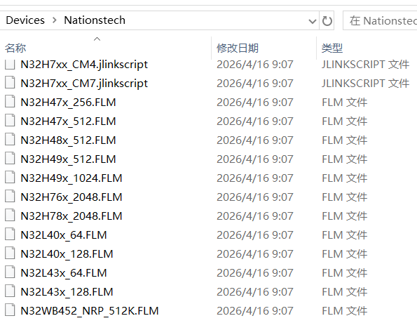Expand the chevron between Devices and Nationstech
The height and width of the screenshot is (323, 417).
(x=55, y=20)
